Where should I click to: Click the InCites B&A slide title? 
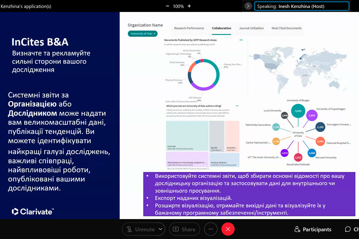[x=40, y=42]
